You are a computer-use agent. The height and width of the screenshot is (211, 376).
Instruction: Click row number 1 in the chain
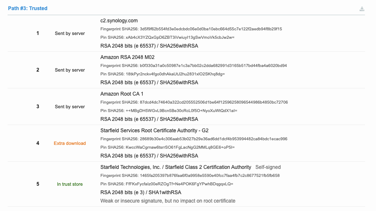point(38,33)
